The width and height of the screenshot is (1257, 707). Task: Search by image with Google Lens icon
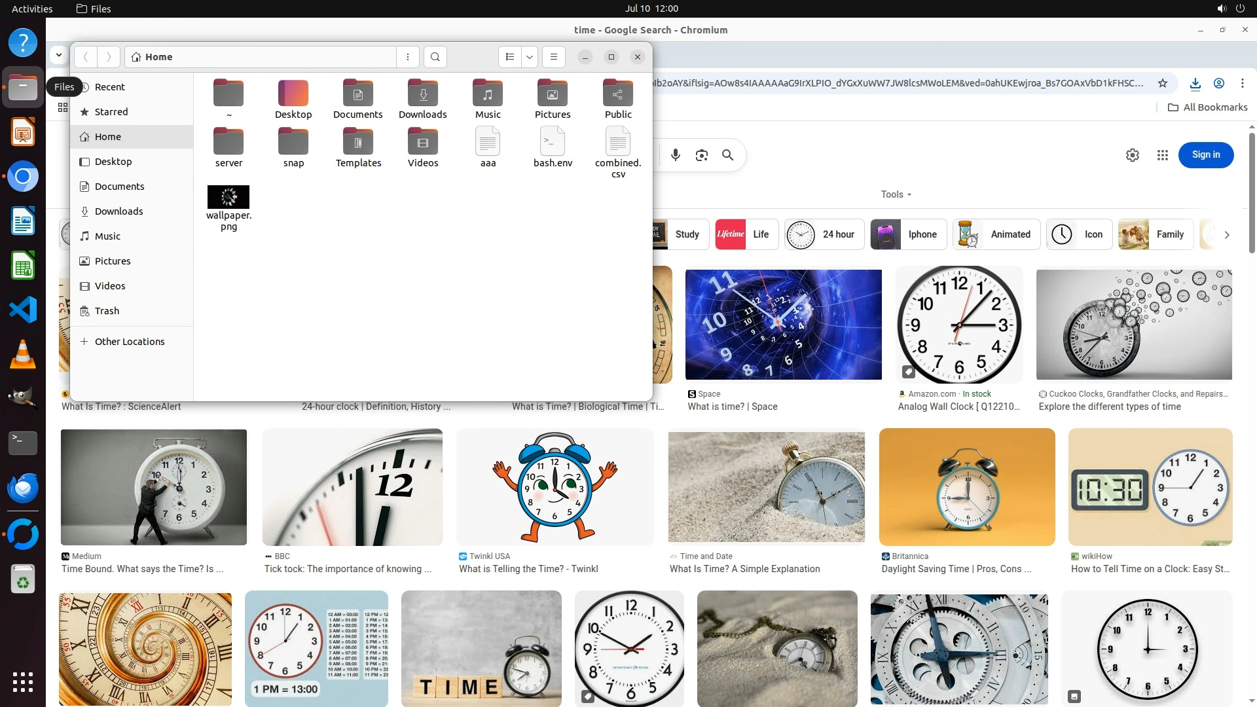click(x=702, y=155)
